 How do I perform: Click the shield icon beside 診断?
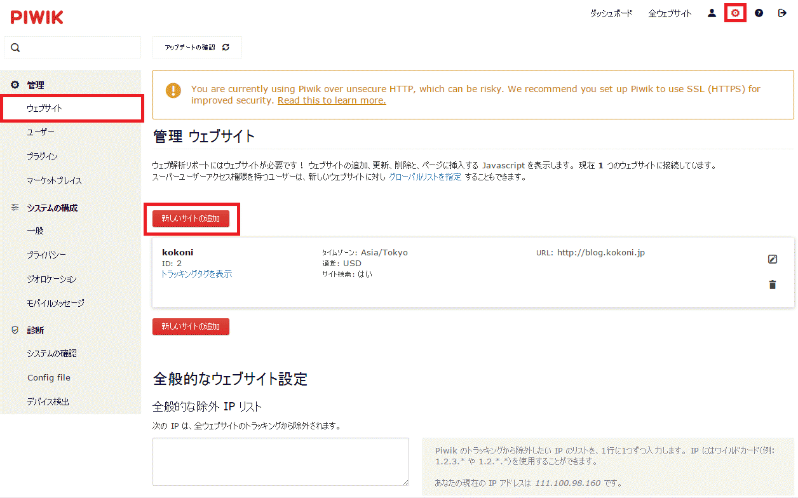15,330
